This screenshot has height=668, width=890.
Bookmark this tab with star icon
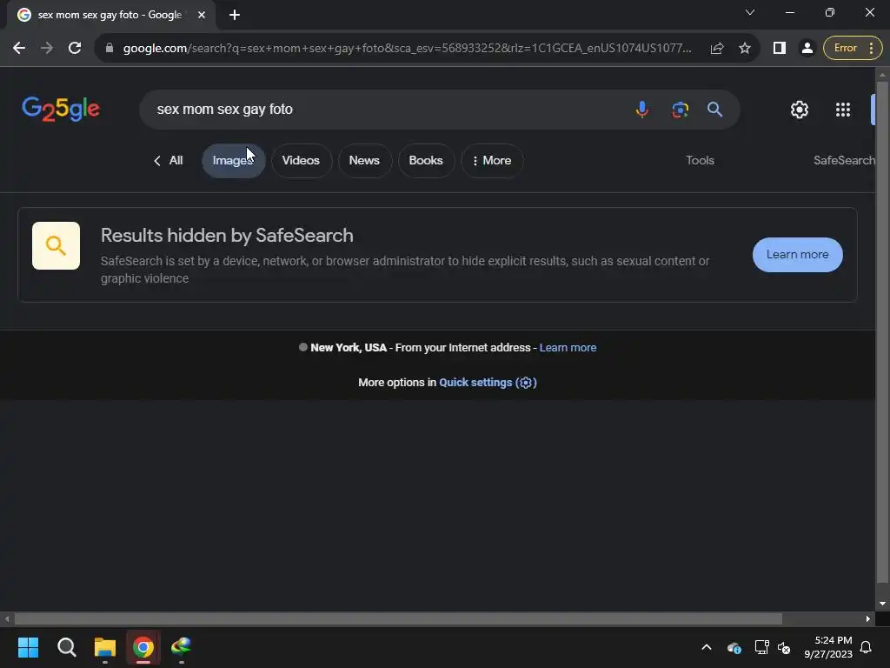[745, 49]
